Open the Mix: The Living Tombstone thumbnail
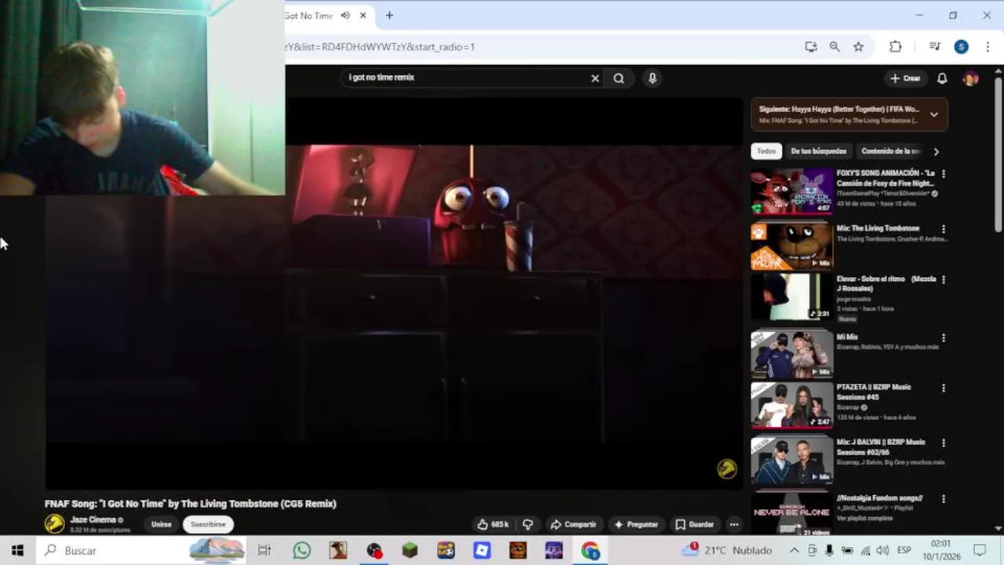1004x565 pixels. [791, 246]
